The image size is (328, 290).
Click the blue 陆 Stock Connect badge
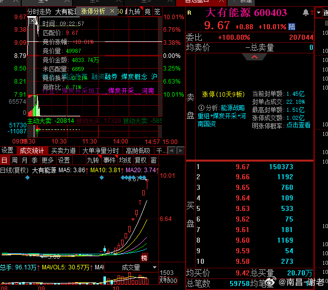pos(292,27)
